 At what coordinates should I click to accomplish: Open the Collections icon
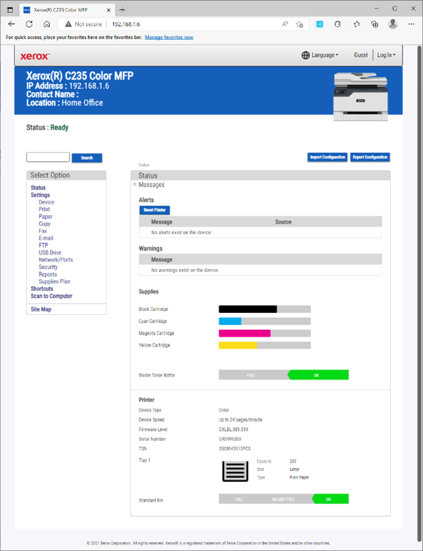pos(374,24)
